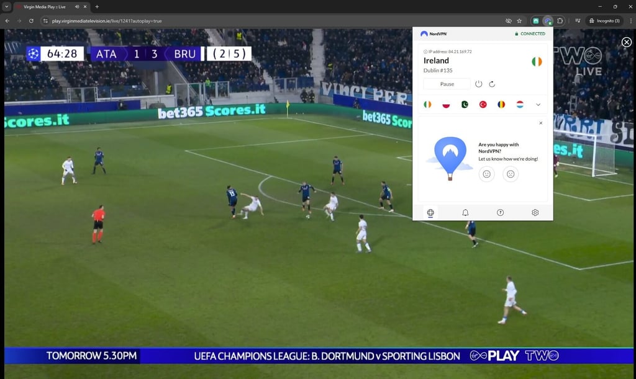Choose the Romania flag quick connect
Screen dimensions: 636x379
click(501, 104)
